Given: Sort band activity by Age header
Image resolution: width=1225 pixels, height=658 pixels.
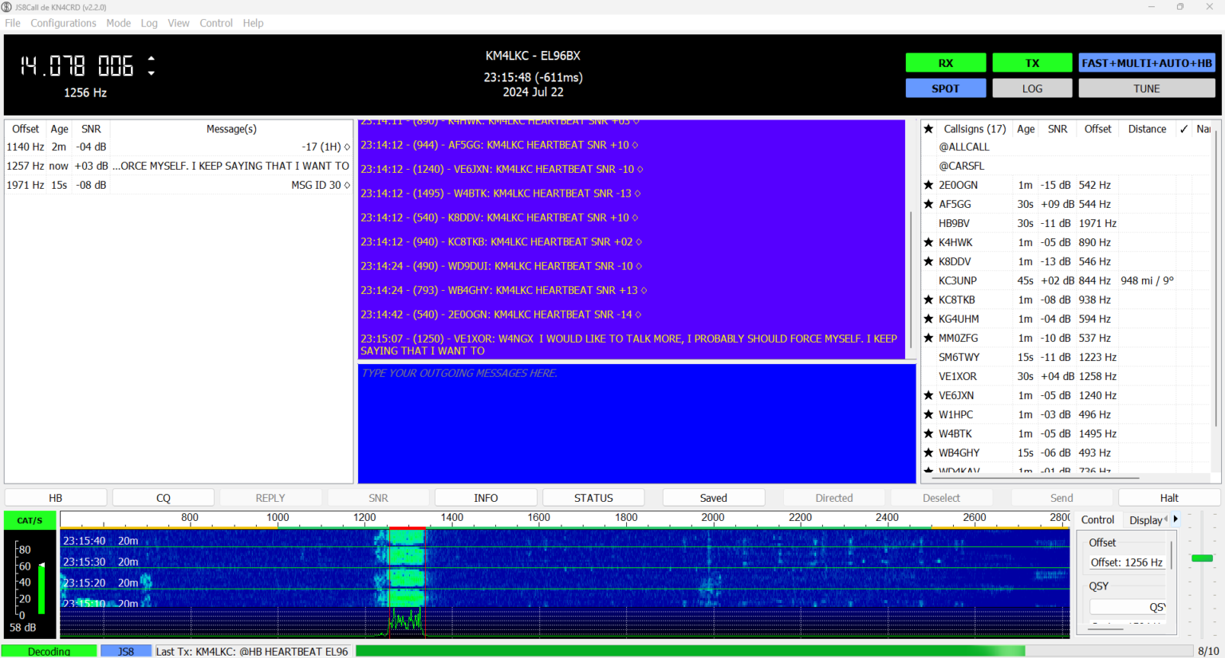Looking at the screenshot, I should (x=60, y=128).
